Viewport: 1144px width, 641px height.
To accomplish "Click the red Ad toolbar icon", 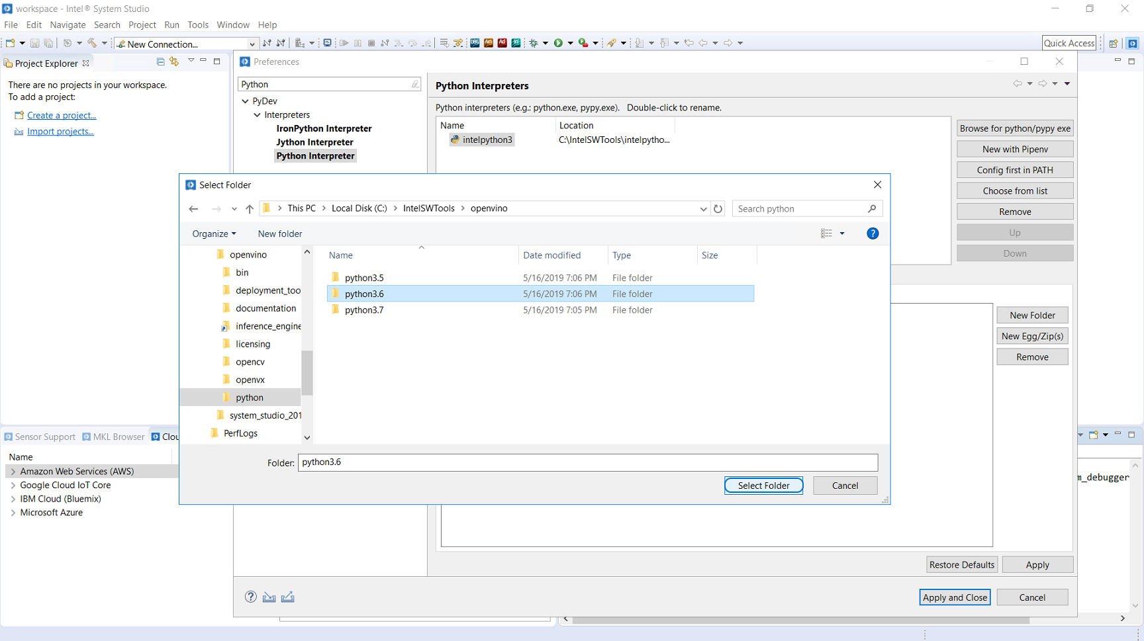I will tap(502, 43).
